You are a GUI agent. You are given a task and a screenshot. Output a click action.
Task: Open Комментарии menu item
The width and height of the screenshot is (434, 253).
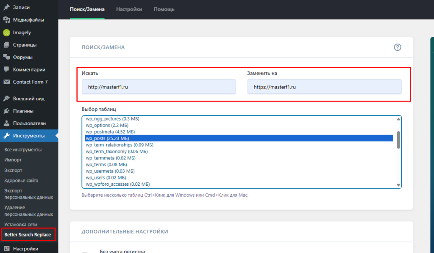[x=29, y=70]
